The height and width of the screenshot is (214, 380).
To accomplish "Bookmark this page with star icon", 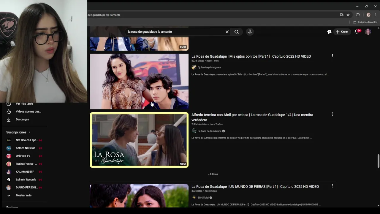I will 348,15.
